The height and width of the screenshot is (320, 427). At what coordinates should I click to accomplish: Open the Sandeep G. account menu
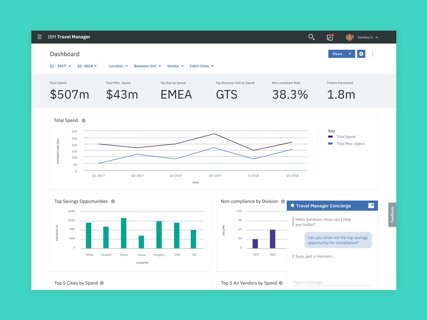(x=366, y=37)
